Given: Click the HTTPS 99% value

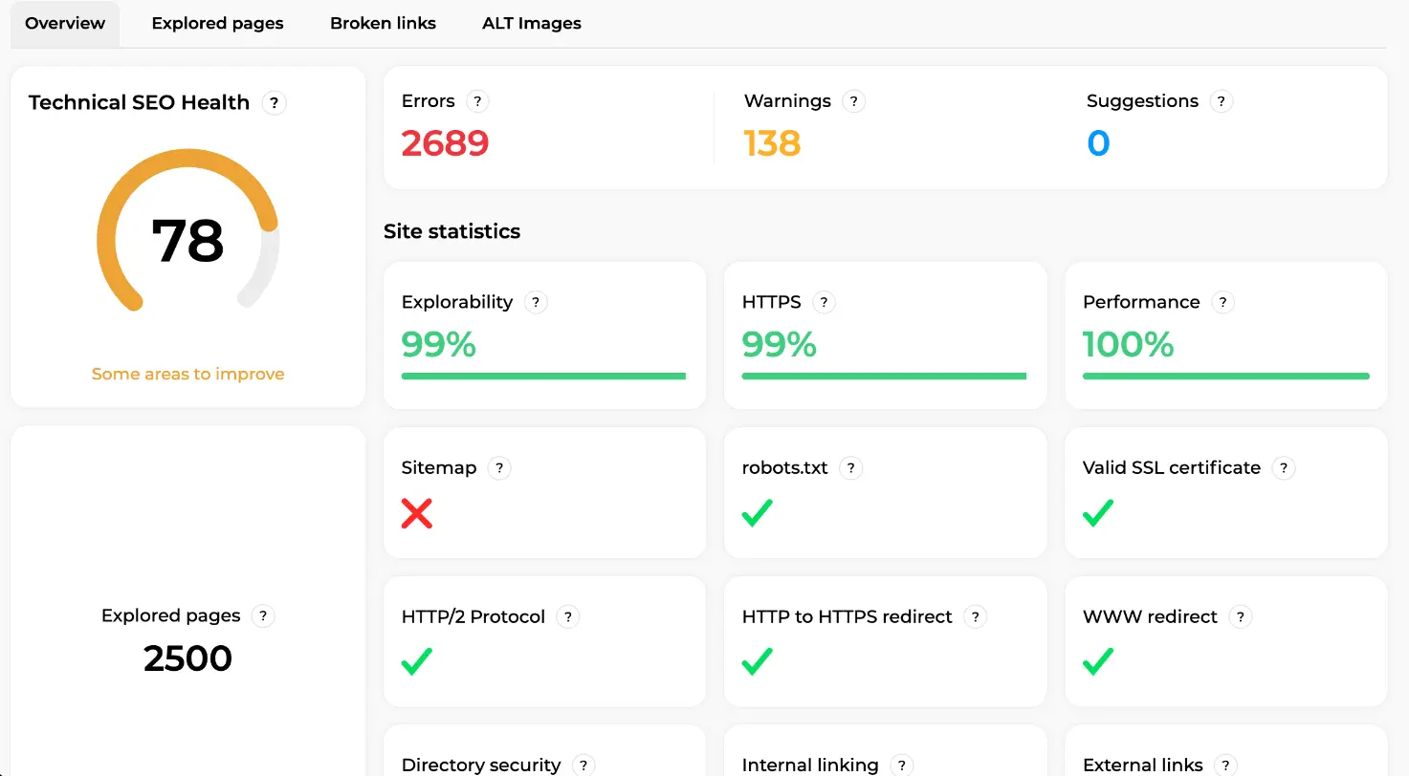Looking at the screenshot, I should 779,344.
